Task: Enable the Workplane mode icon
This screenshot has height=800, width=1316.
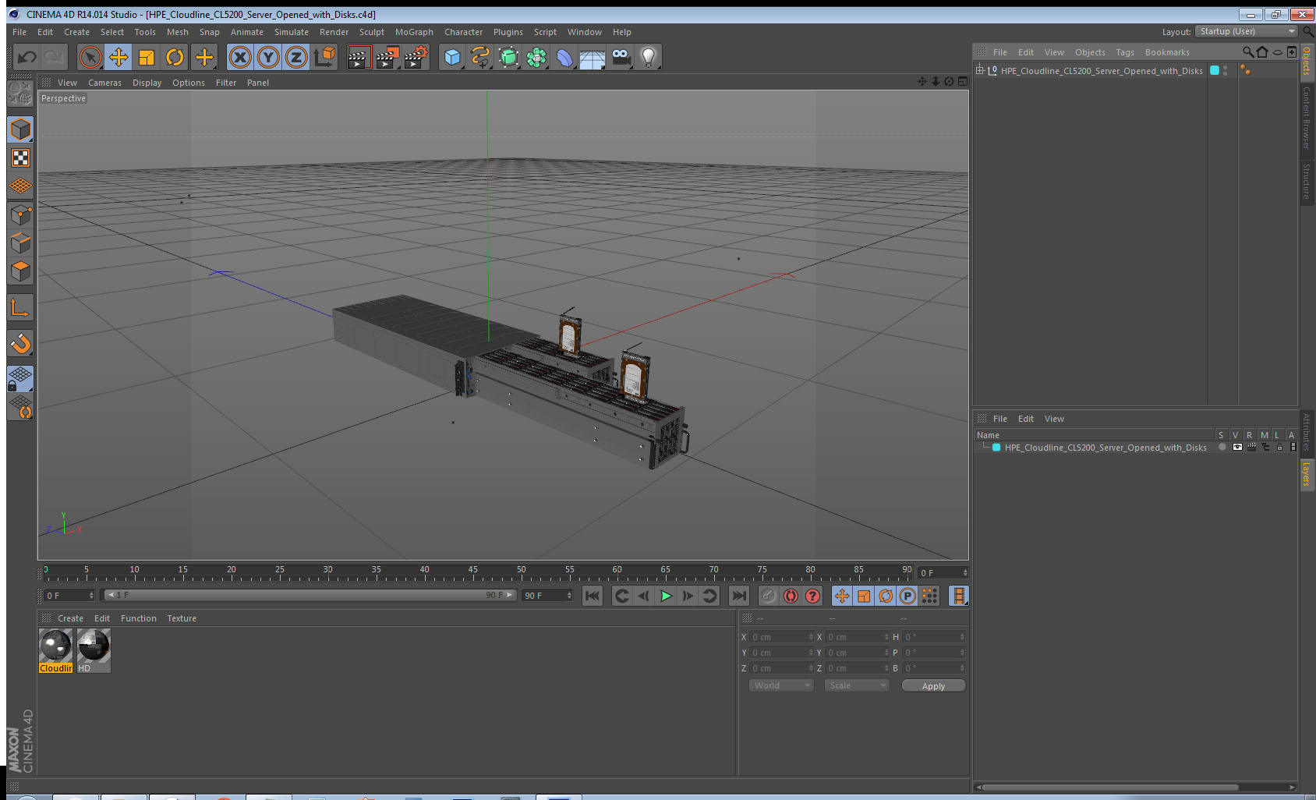Action: pyautogui.click(x=20, y=186)
